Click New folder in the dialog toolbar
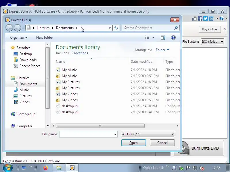The height and width of the screenshot is (172, 230). point(45,38)
